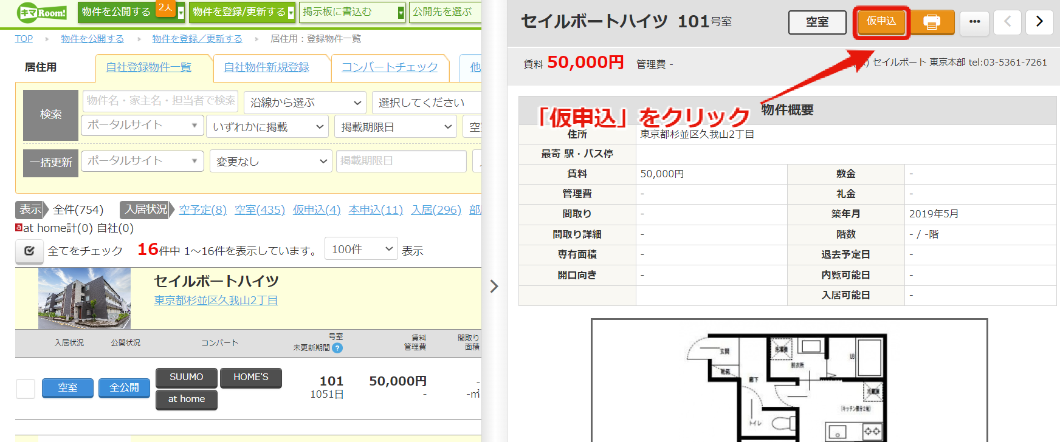
Task: Click the 一括更新 button
Action: pos(50,163)
